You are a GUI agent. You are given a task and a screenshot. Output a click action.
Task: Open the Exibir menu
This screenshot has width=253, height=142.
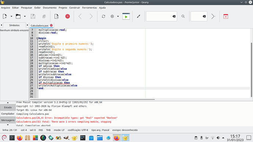pyautogui.click(x=37, y=8)
